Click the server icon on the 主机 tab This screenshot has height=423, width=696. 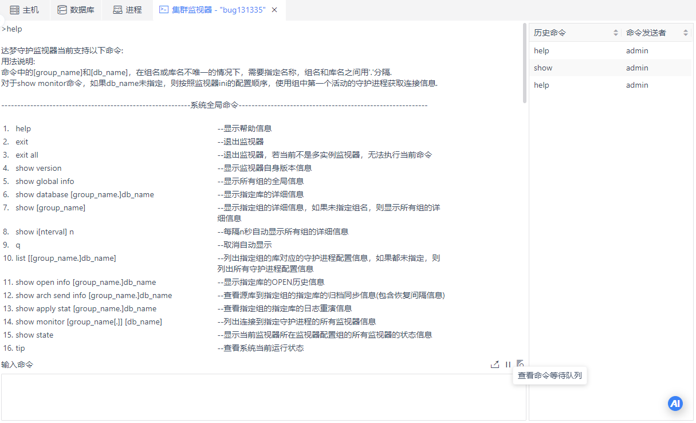[14, 10]
